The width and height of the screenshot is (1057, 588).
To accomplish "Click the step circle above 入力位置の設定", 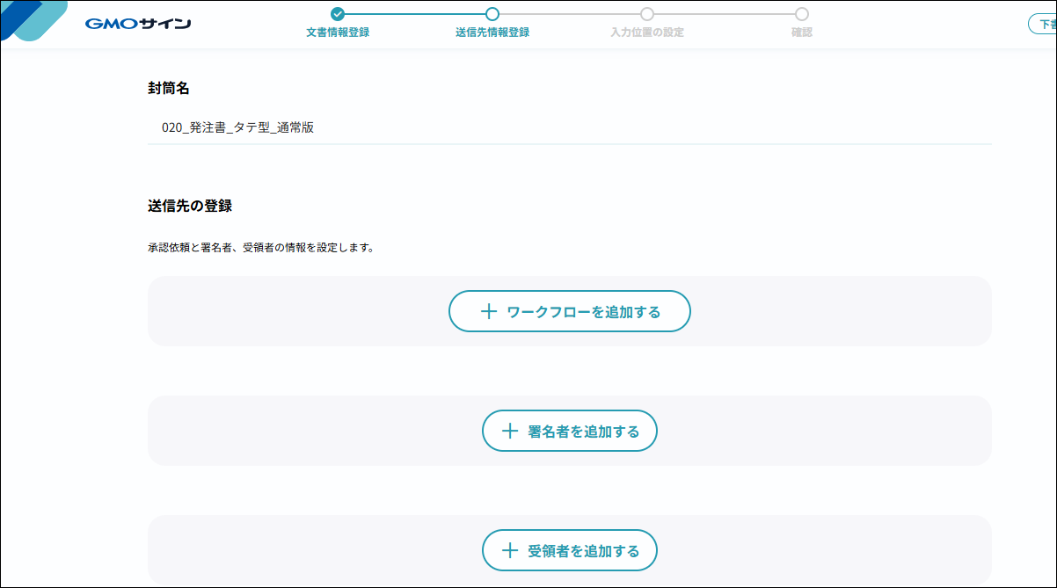I will click(647, 14).
